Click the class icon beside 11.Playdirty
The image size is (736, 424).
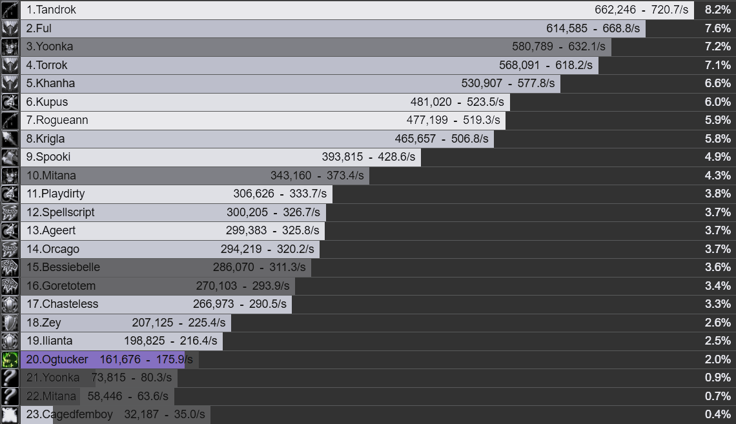tap(10, 194)
